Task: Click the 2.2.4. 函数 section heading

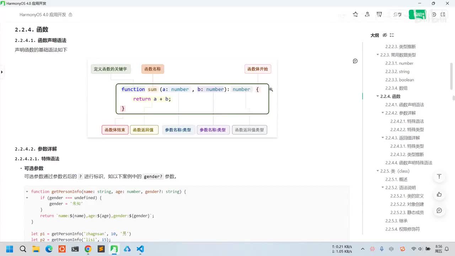Action: pyautogui.click(x=32, y=30)
